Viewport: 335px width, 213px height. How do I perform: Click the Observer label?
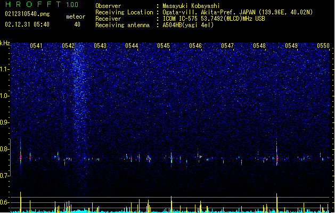coord(108,6)
